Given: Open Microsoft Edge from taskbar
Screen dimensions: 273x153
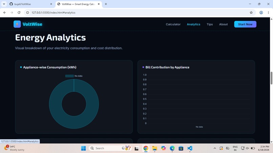Looking at the screenshot, I should pos(172,148).
